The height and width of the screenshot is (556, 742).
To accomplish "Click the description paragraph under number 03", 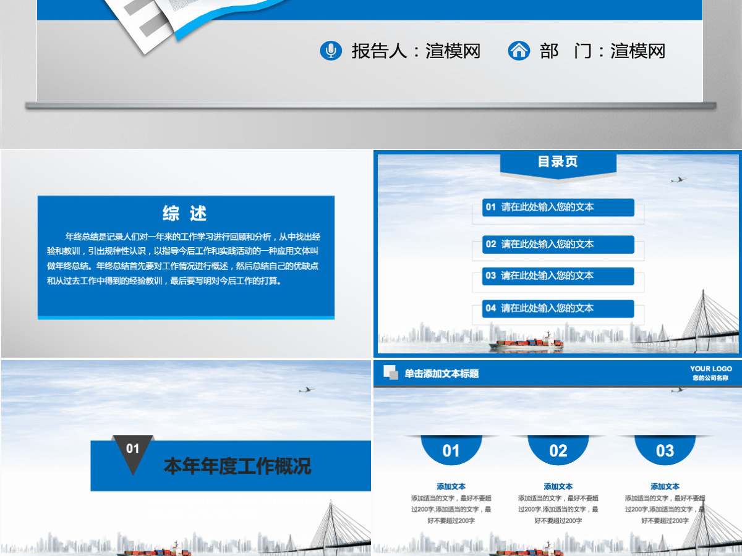I will (665, 510).
